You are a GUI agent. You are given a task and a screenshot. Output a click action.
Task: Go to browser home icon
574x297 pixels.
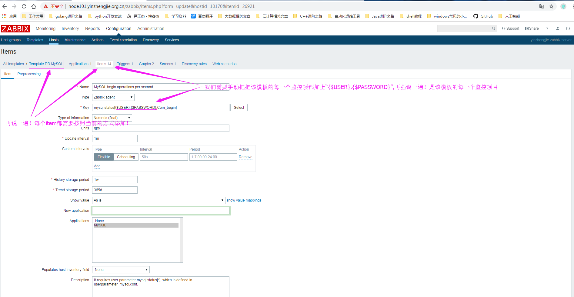pos(34,6)
